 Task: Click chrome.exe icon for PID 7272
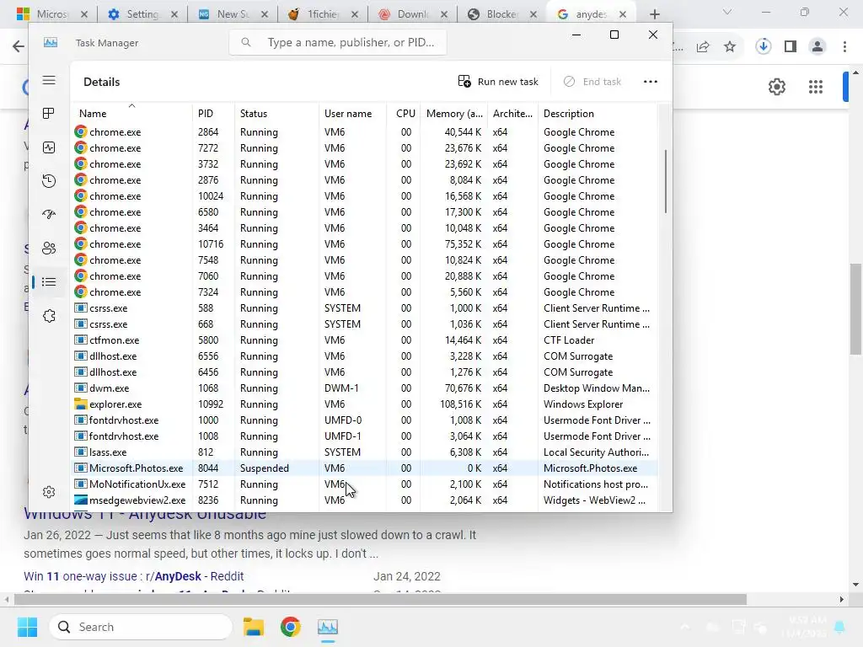[81, 148]
